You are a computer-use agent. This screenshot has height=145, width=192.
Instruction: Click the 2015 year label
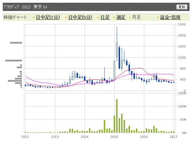click(x=114, y=137)
